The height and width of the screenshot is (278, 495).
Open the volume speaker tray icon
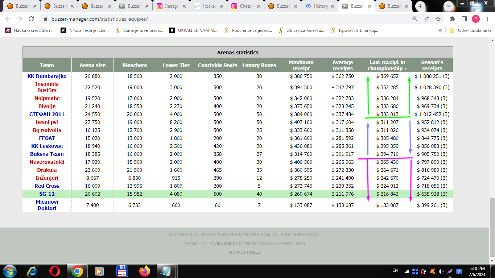click(x=441, y=271)
